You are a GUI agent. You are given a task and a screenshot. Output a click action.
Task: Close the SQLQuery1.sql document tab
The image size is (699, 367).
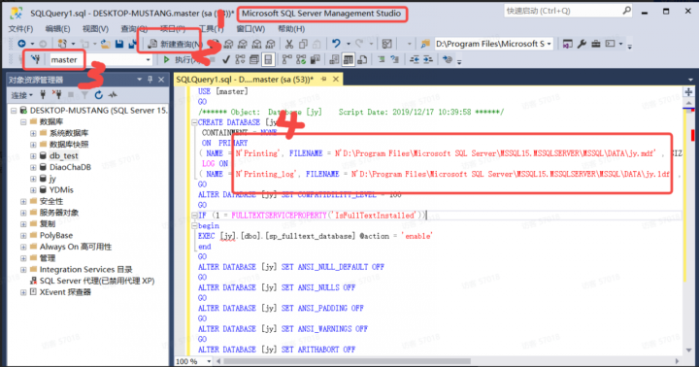pos(336,79)
